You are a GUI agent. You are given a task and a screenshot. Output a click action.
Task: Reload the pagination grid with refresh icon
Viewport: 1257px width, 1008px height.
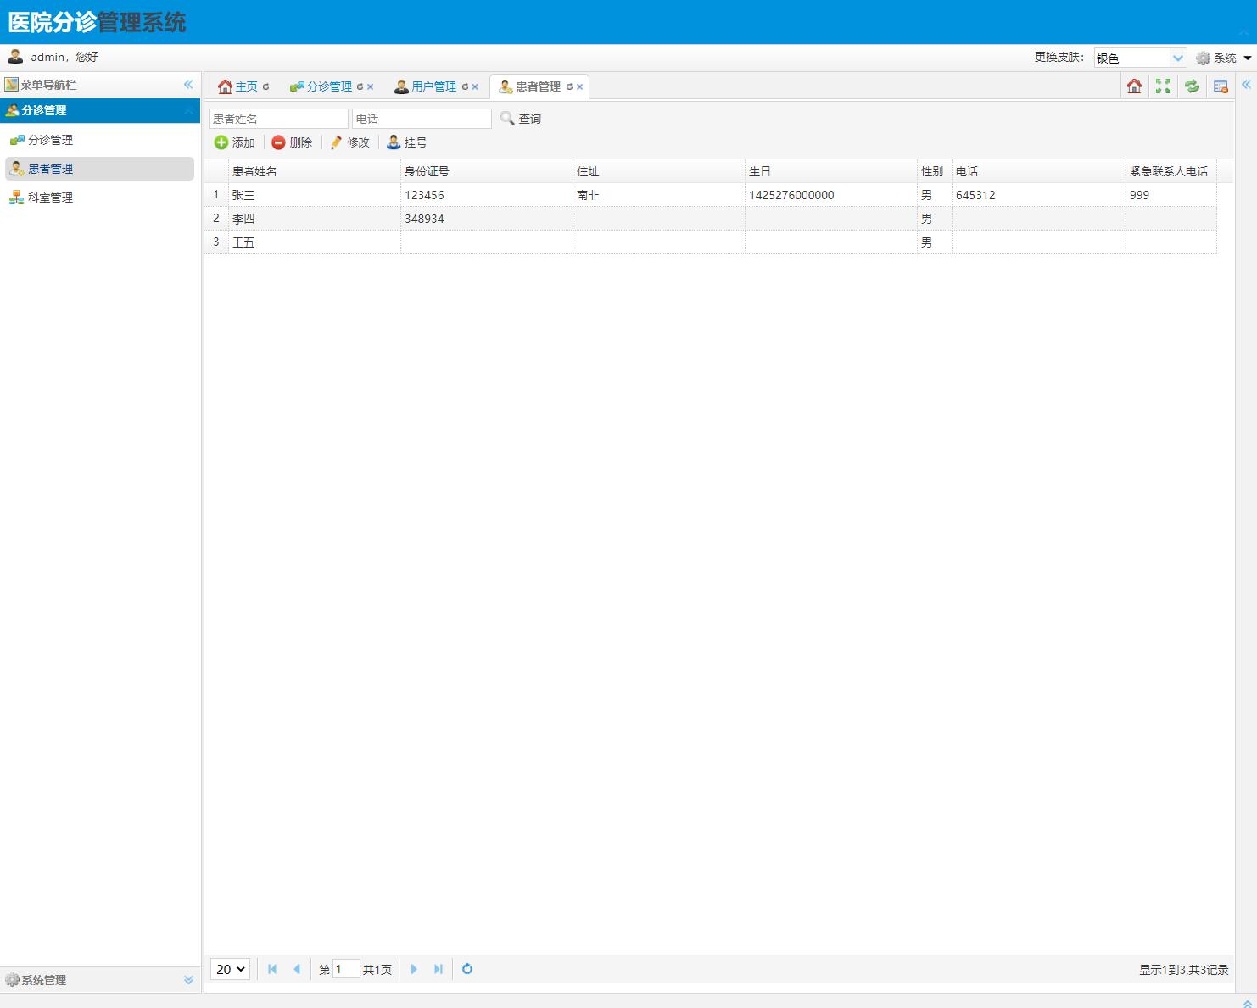(467, 969)
